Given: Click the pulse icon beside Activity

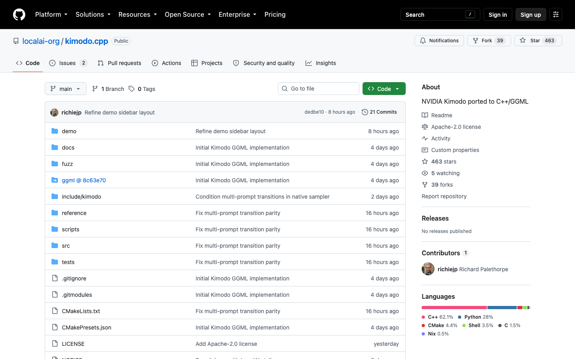Looking at the screenshot, I should point(425,138).
